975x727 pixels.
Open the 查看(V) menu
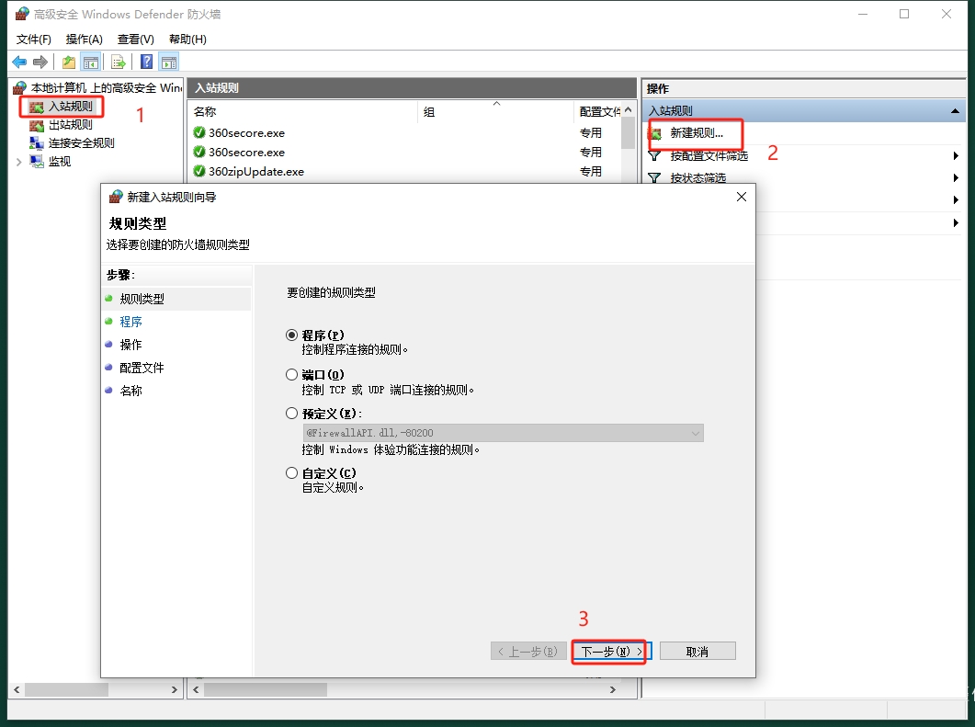136,40
